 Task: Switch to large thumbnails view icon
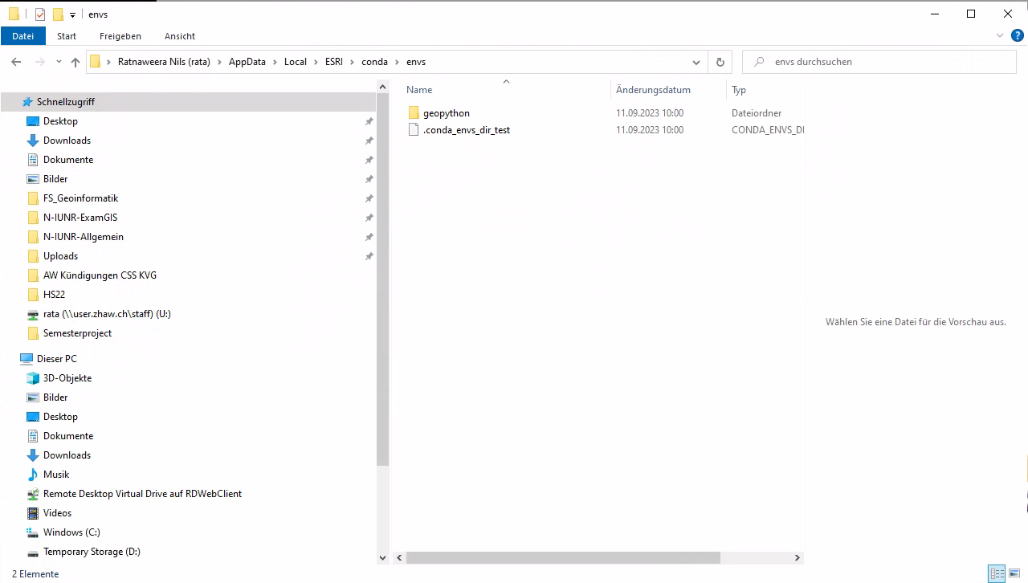(1015, 573)
